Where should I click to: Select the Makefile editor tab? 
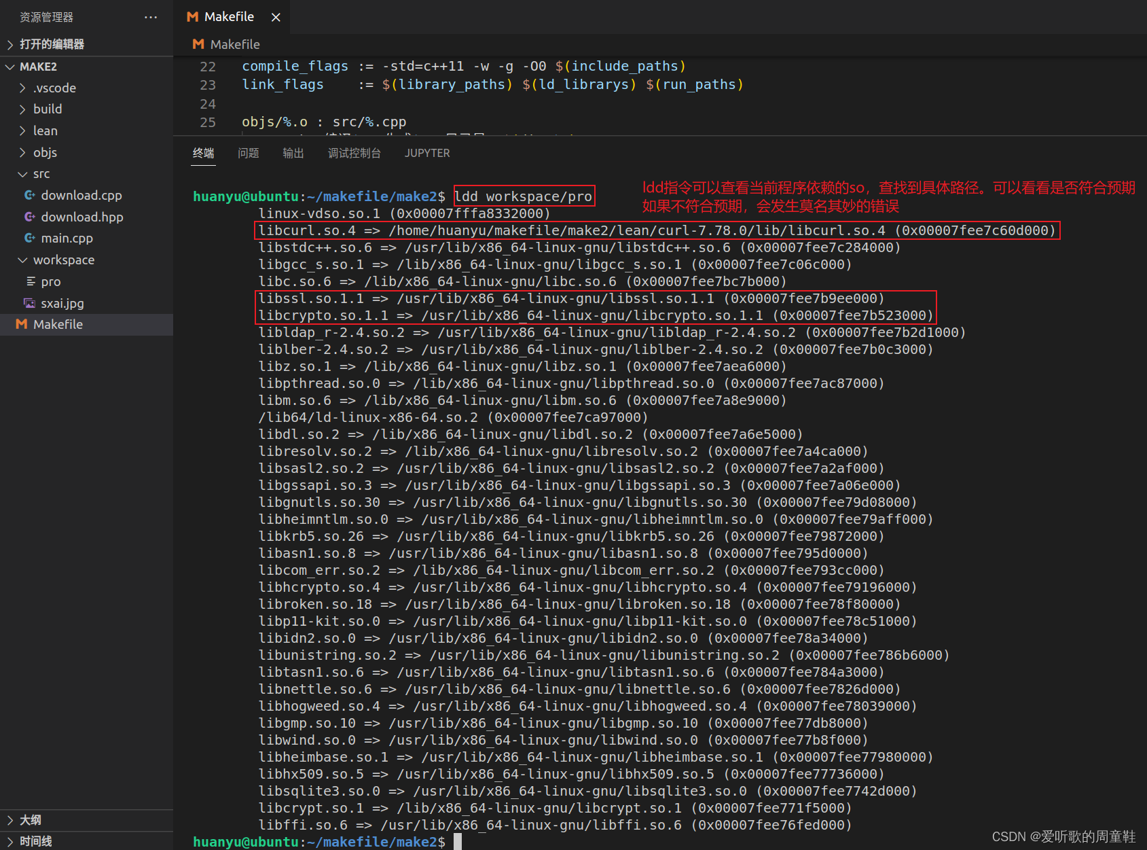point(232,17)
